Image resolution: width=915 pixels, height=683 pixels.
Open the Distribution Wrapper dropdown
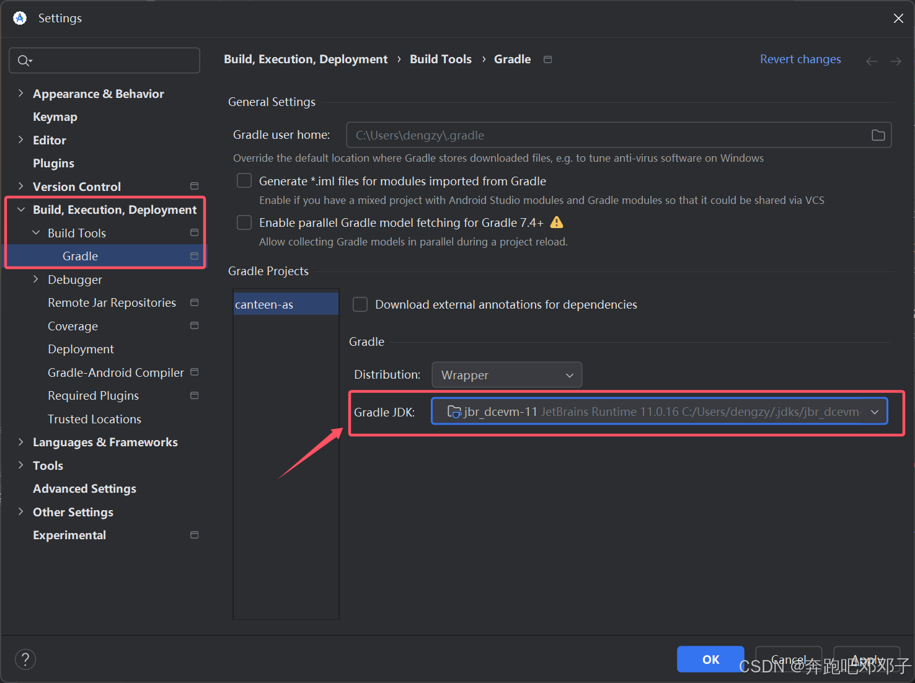pyautogui.click(x=507, y=375)
